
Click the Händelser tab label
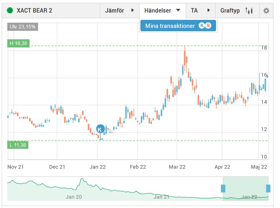tap(158, 11)
